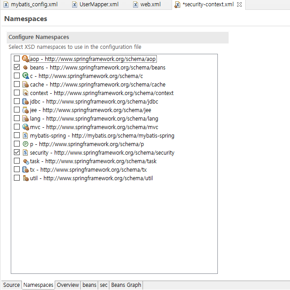Click the jdbc namespace icon
This screenshot has width=290, height=290.
click(x=26, y=101)
